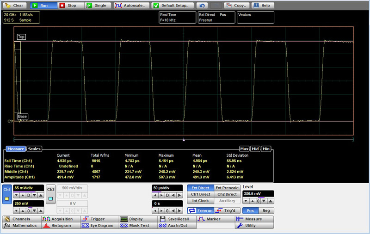
Task: Select Ext Prescale trigger source
Action: (x=227, y=188)
